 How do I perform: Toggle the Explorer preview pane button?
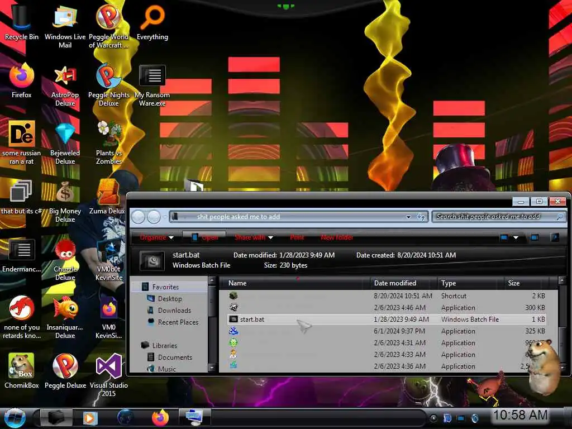point(535,237)
